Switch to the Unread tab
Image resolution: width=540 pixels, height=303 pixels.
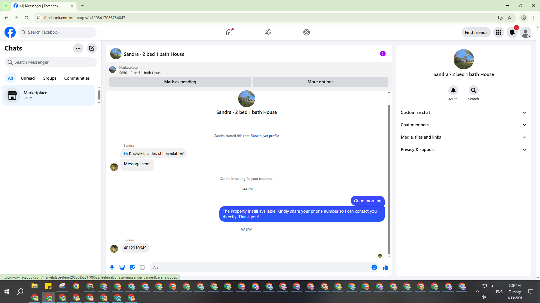point(28,78)
